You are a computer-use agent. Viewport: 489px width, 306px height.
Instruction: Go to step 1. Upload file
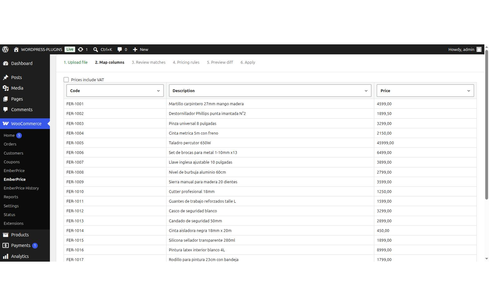pyautogui.click(x=76, y=62)
